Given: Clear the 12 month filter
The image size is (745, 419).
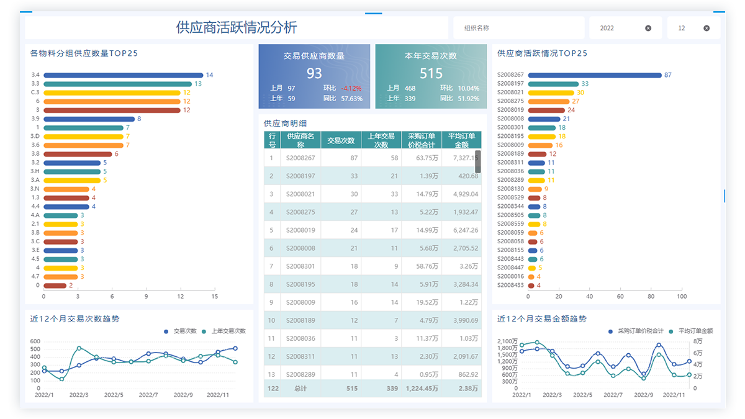Looking at the screenshot, I should [x=707, y=28].
